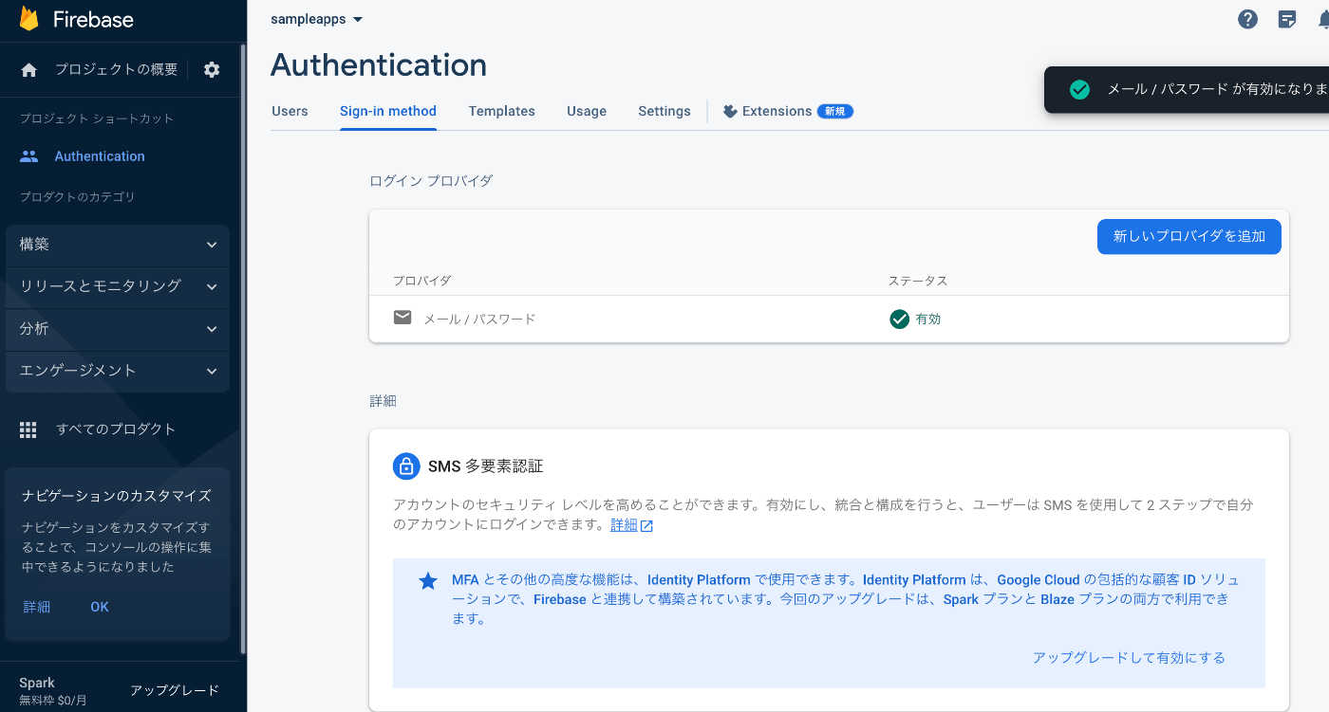Expand the エンゲージメント category
This screenshot has height=712, width=1329.
[x=118, y=371]
